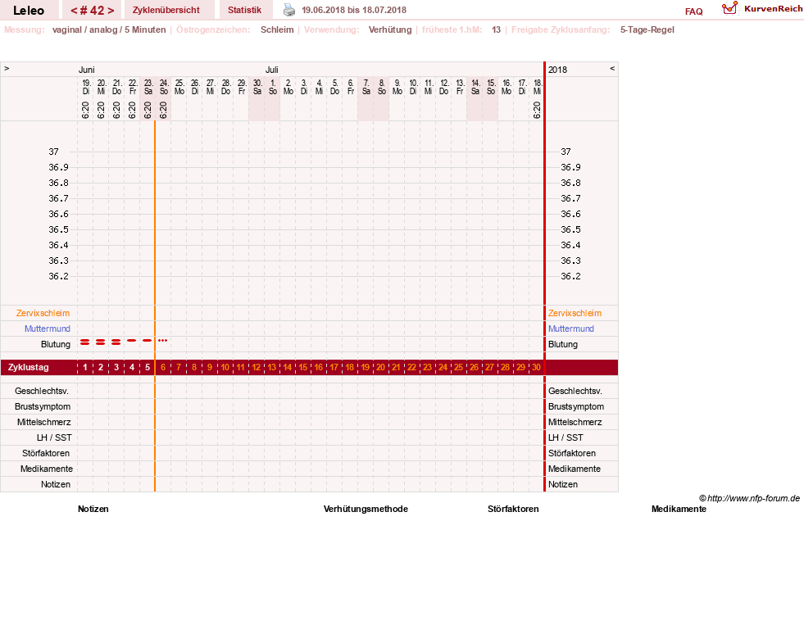Click the right-side Muttermund label
This screenshot has width=804, height=639.
571,329
